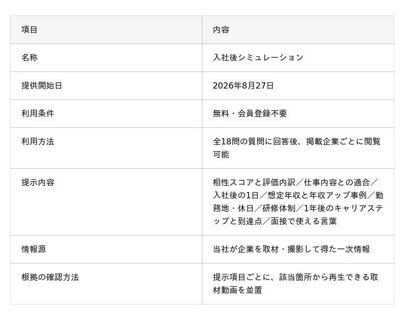Click the 提示項目ごとに description text
414x320 pixels.
[x=295, y=284]
